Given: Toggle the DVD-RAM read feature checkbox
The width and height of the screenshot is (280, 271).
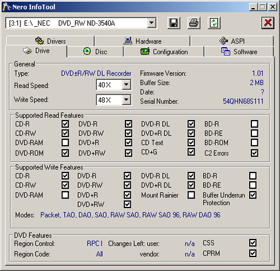Looking at the screenshot, I should (65, 142).
